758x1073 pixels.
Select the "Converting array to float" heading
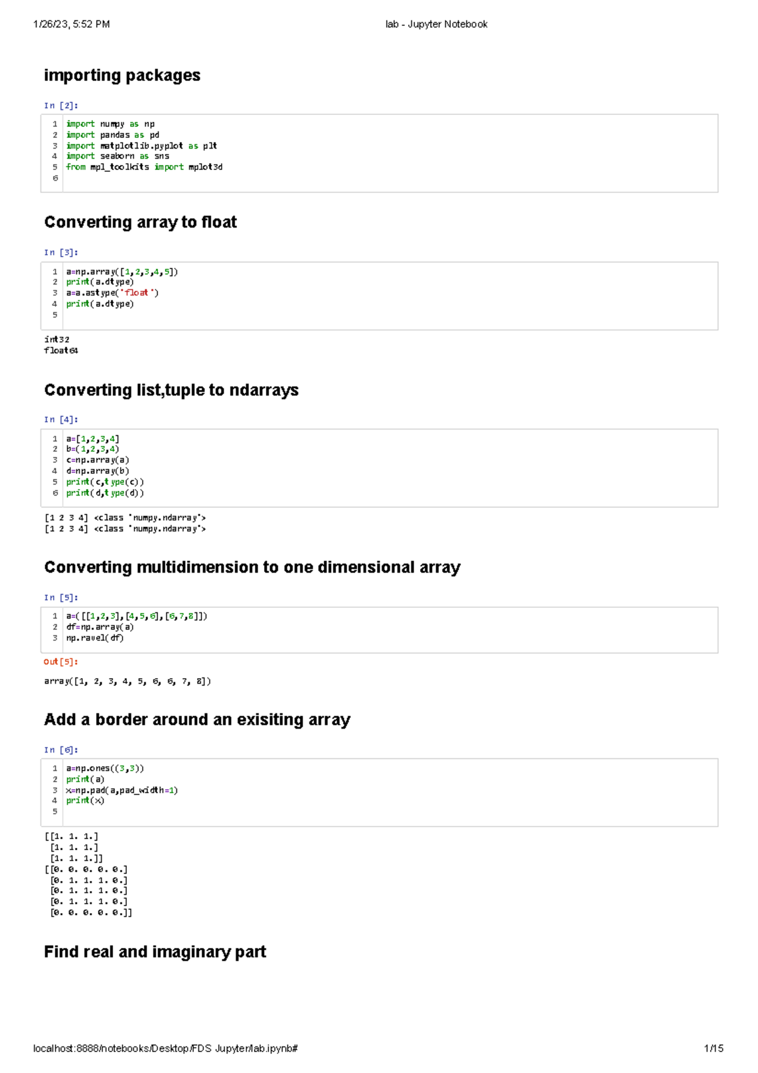tap(140, 222)
